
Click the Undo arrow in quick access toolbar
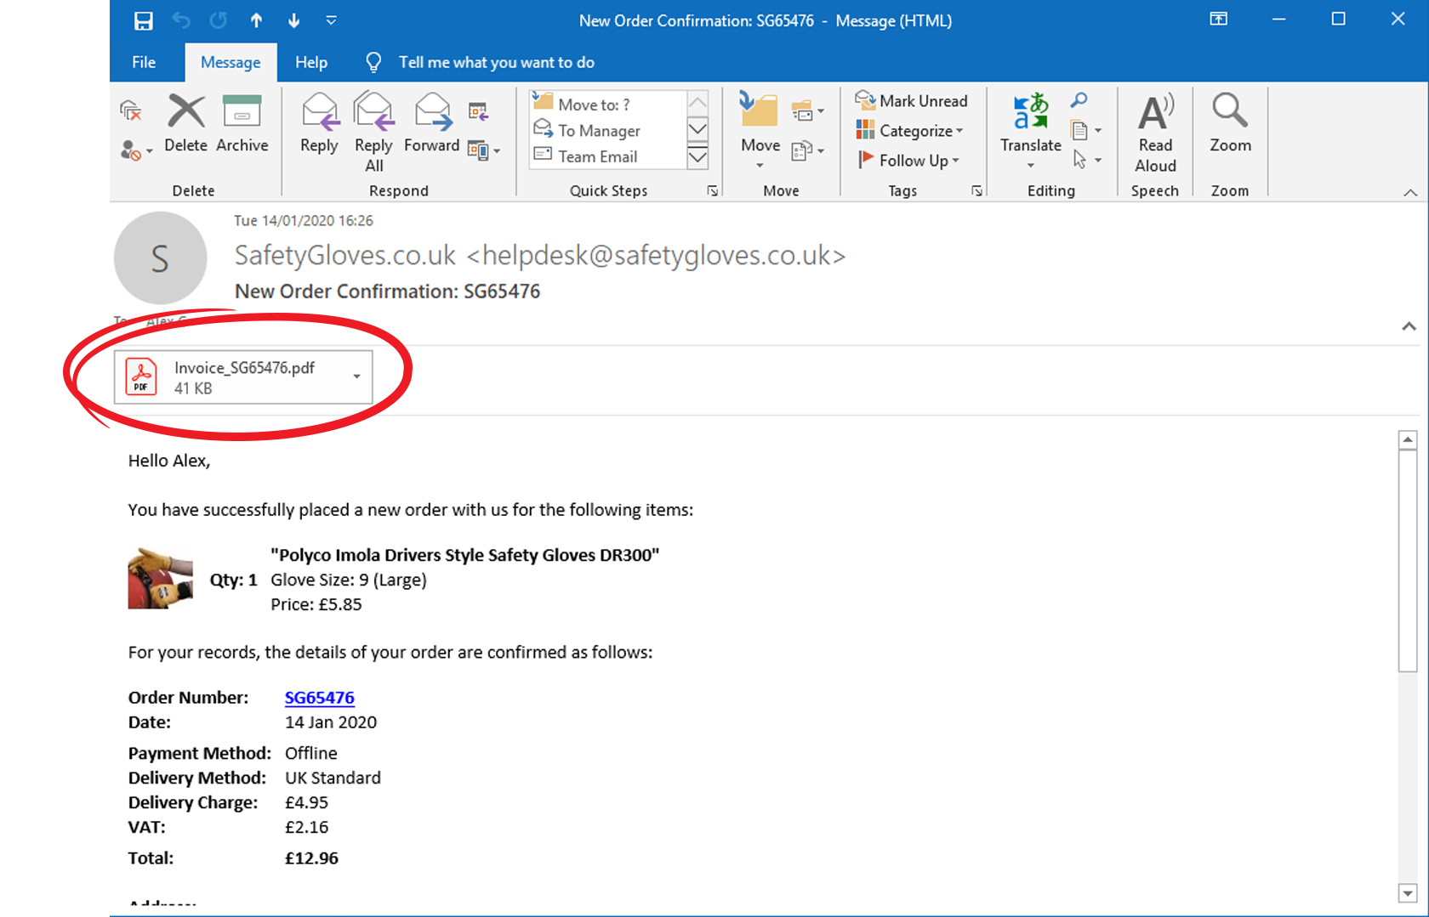tap(181, 20)
